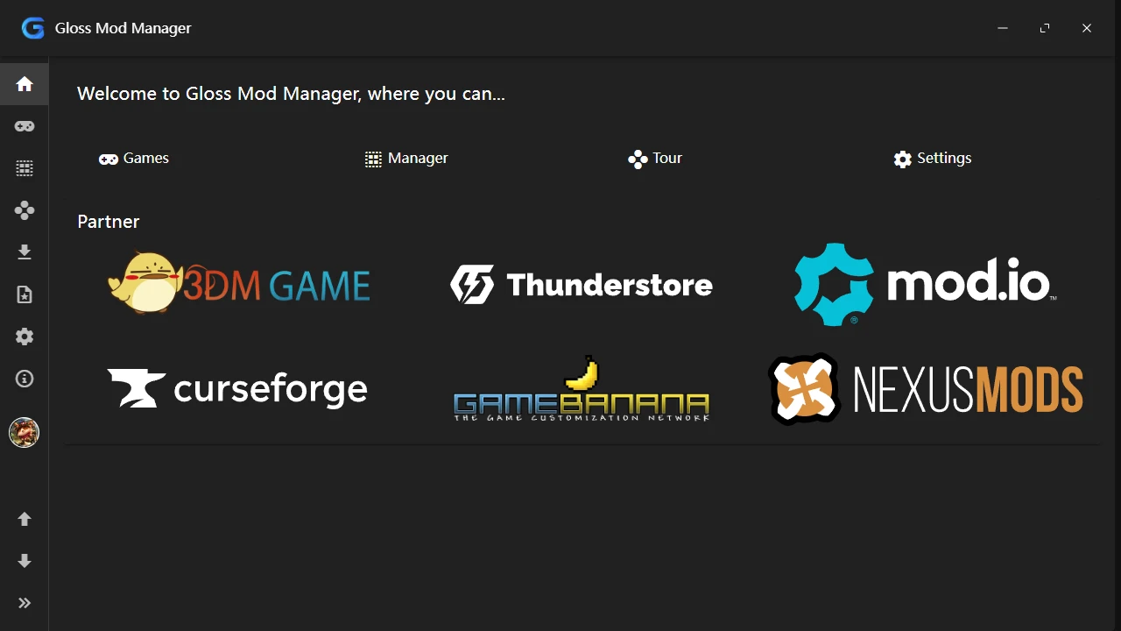Open the Games gamepad icon in sidebar
Viewport: 1121px width, 631px height.
tap(25, 126)
